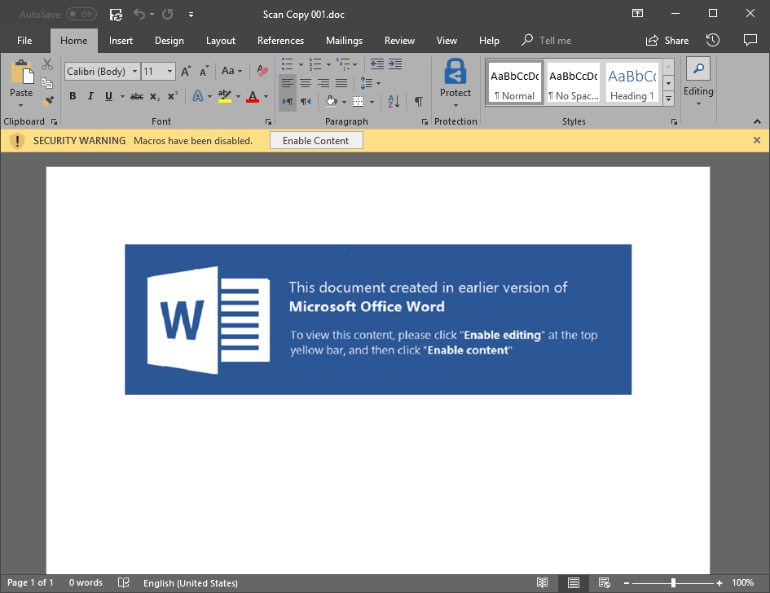The width and height of the screenshot is (770, 593).
Task: Toggle the underline button
Action: 108,96
